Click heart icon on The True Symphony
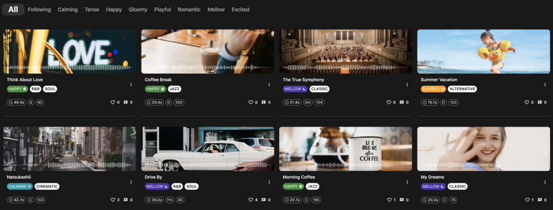 point(389,103)
